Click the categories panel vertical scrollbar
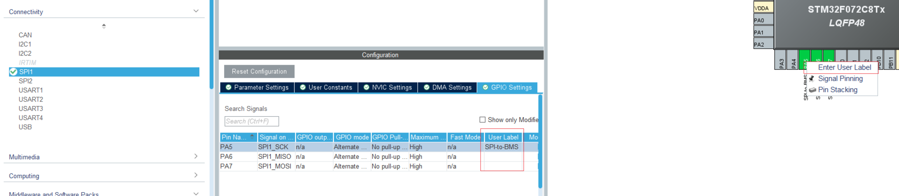This screenshot has height=196, width=899. point(211,45)
